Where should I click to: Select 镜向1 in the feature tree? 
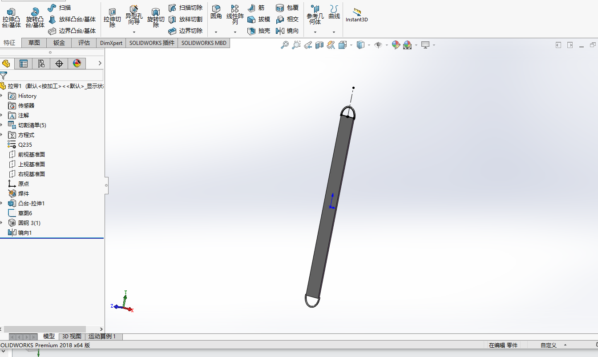(x=20, y=233)
